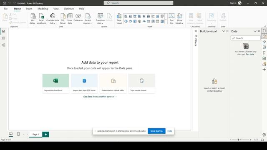Click Import data from Excel card
Screen dimensions: 267x150
pos(55,83)
